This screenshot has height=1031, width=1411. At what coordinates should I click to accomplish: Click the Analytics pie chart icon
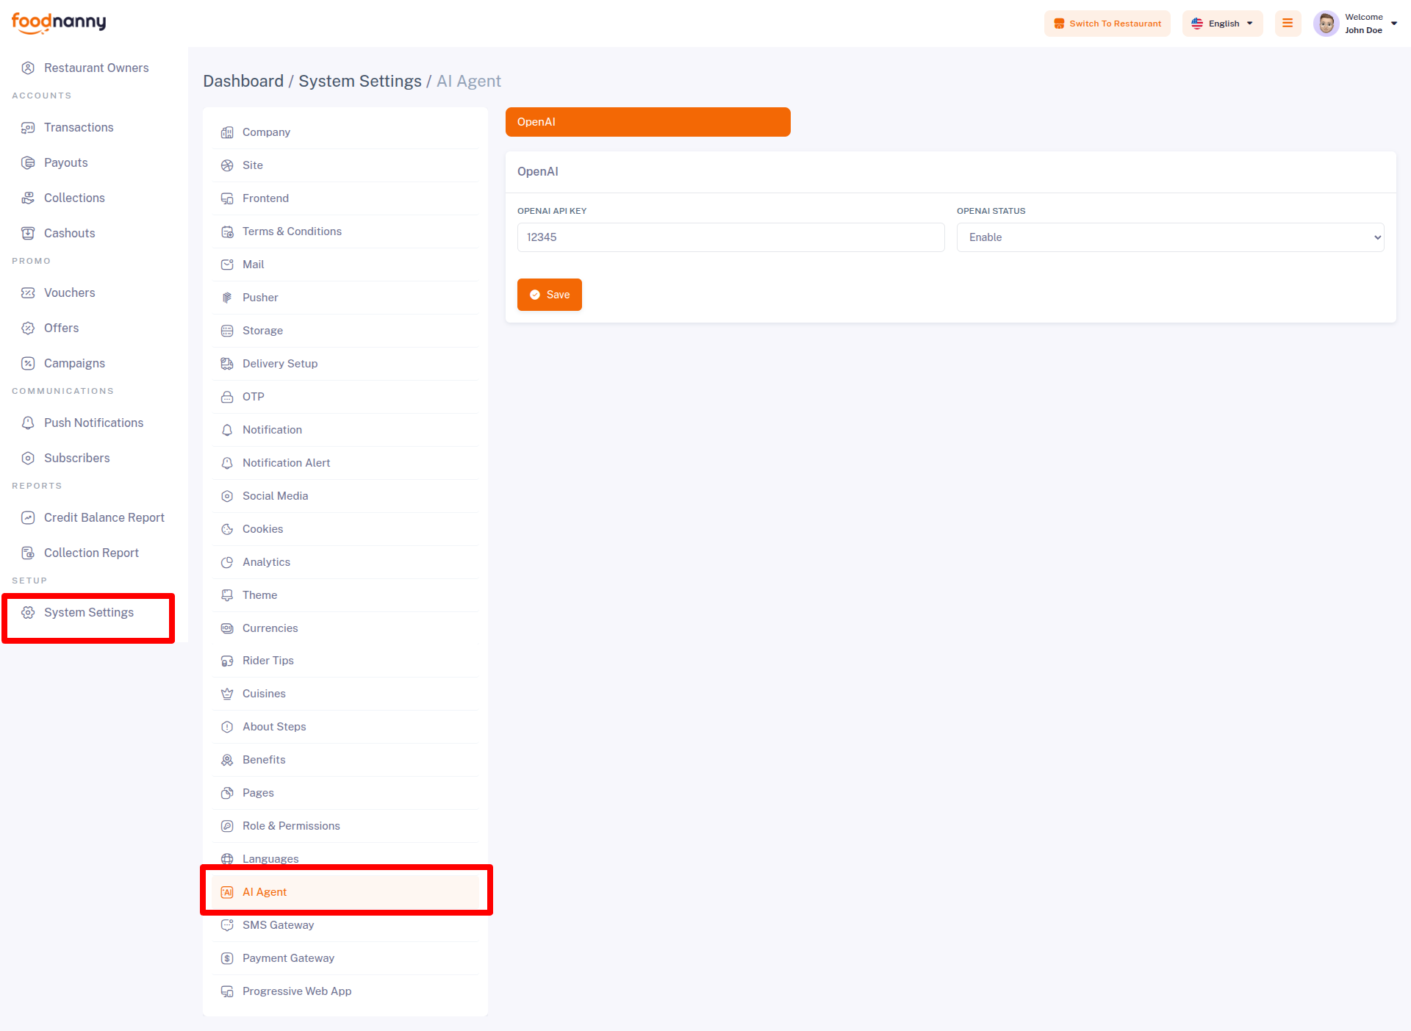[x=227, y=562]
